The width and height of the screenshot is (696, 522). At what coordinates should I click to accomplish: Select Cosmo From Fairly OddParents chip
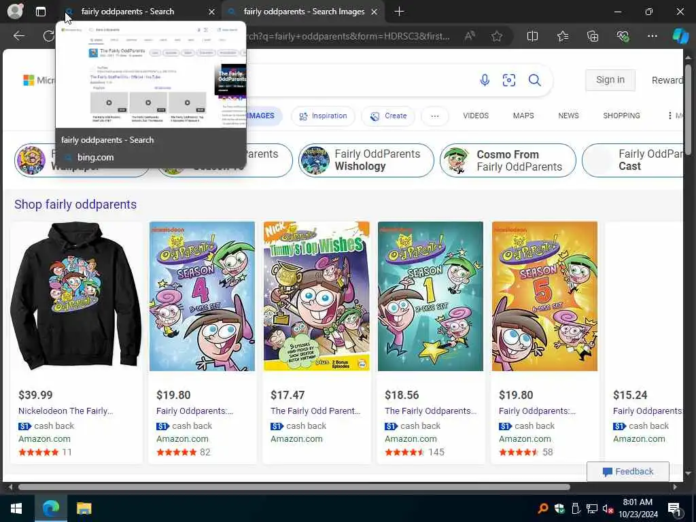(x=508, y=160)
